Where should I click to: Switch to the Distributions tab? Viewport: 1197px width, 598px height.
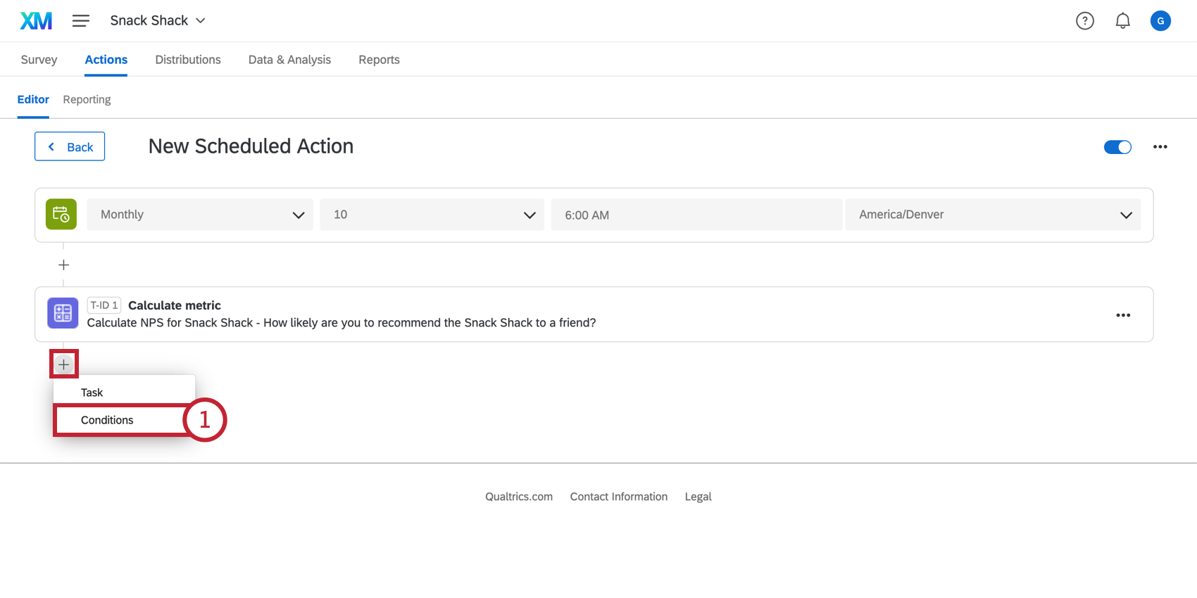(x=188, y=60)
